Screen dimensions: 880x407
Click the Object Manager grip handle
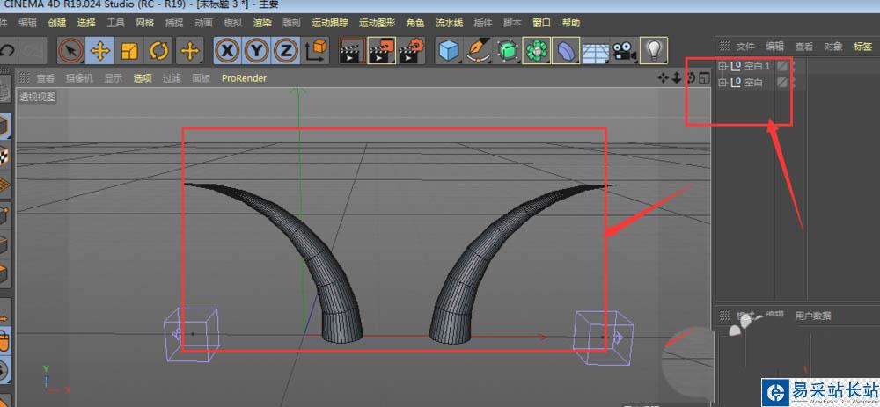click(724, 46)
